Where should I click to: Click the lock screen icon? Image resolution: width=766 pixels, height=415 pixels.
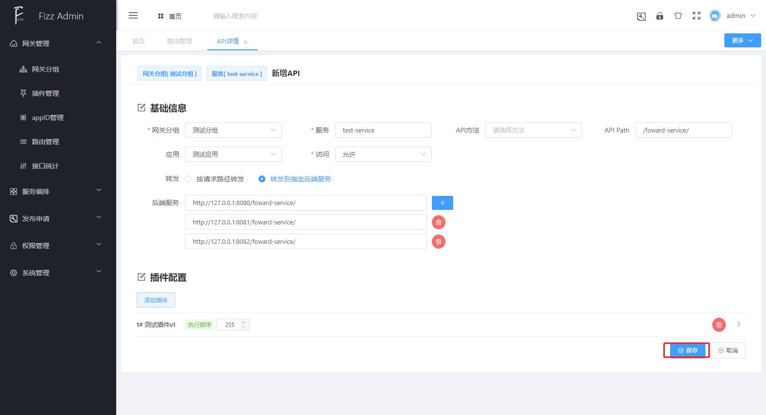659,16
